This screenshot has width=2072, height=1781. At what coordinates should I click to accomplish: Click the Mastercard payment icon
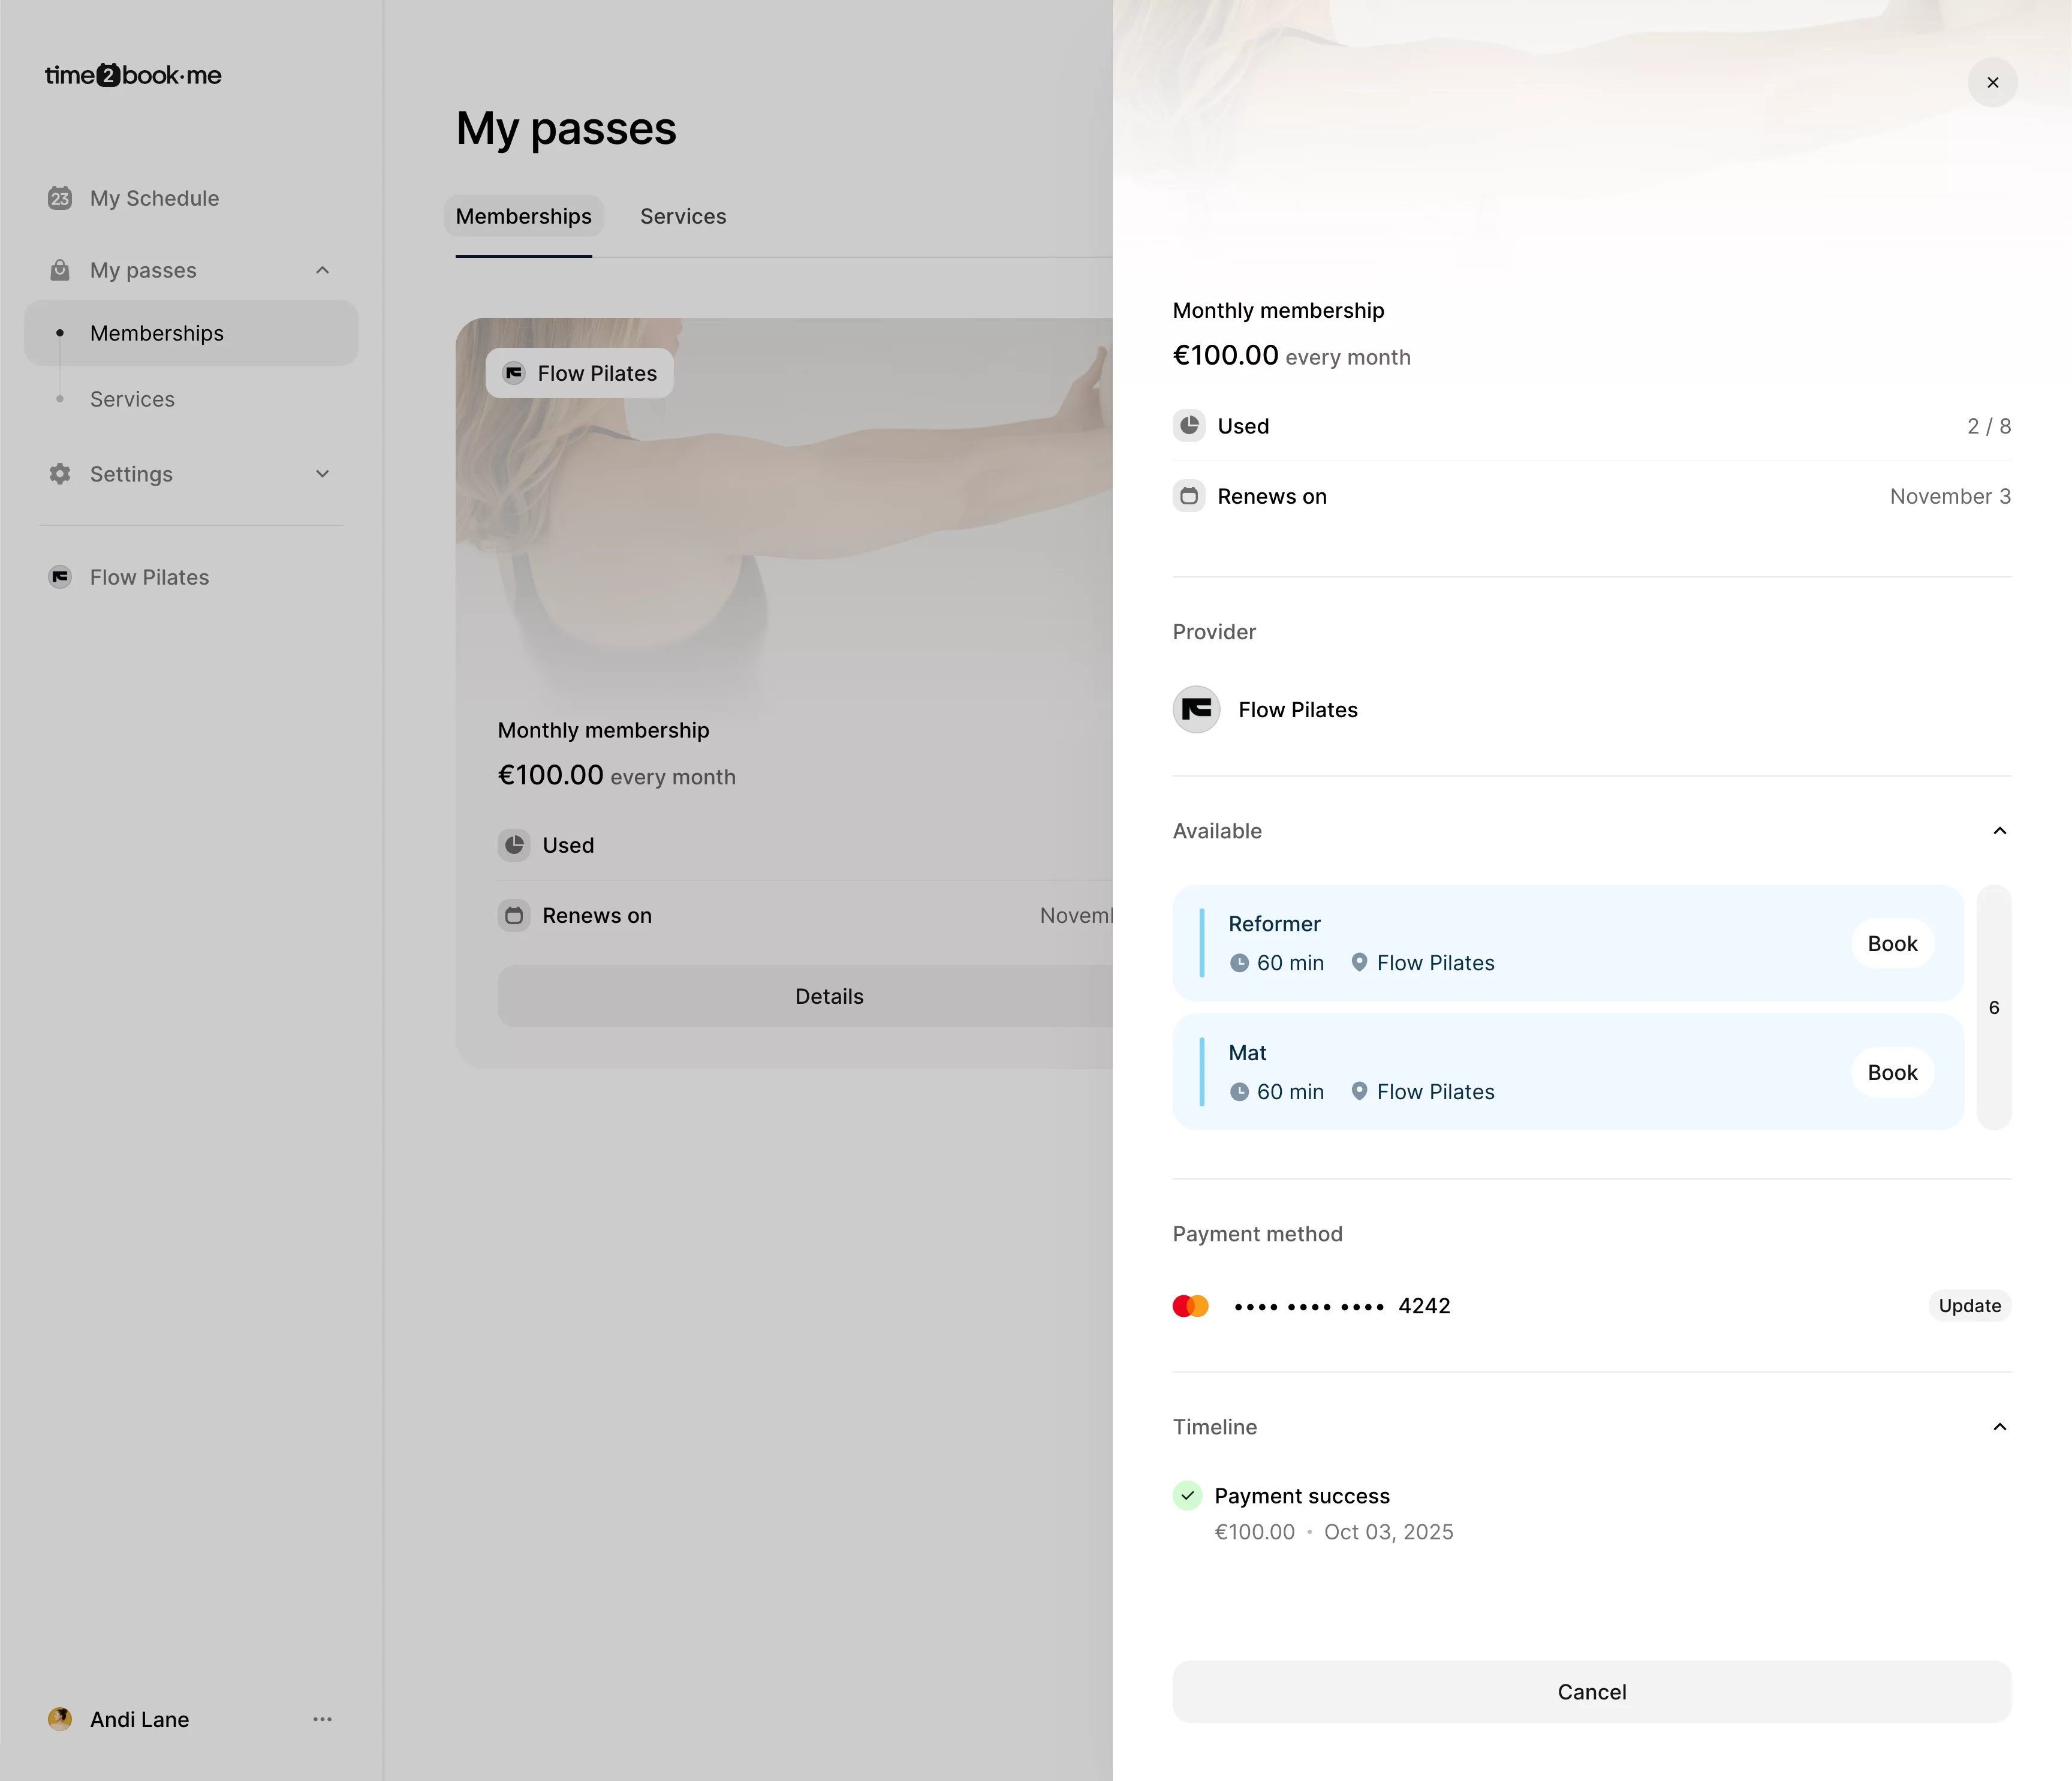[1190, 1306]
